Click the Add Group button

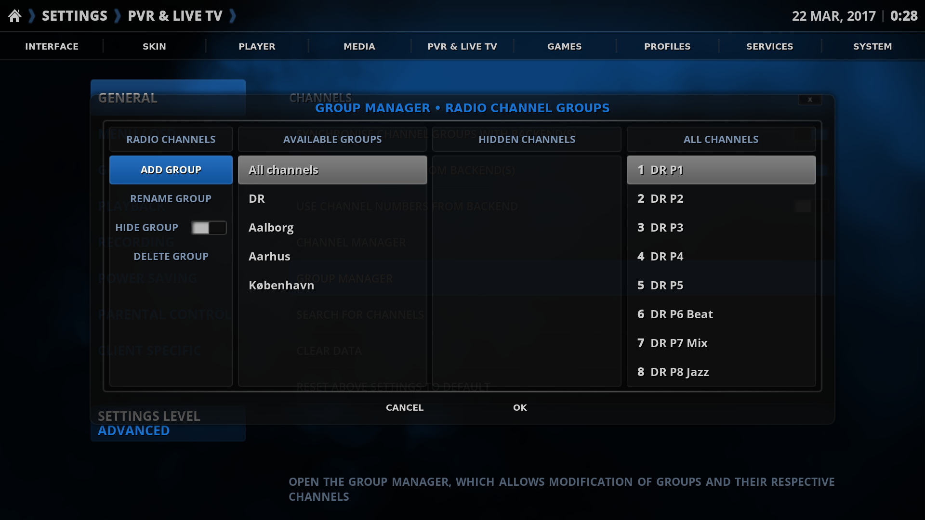tap(171, 170)
